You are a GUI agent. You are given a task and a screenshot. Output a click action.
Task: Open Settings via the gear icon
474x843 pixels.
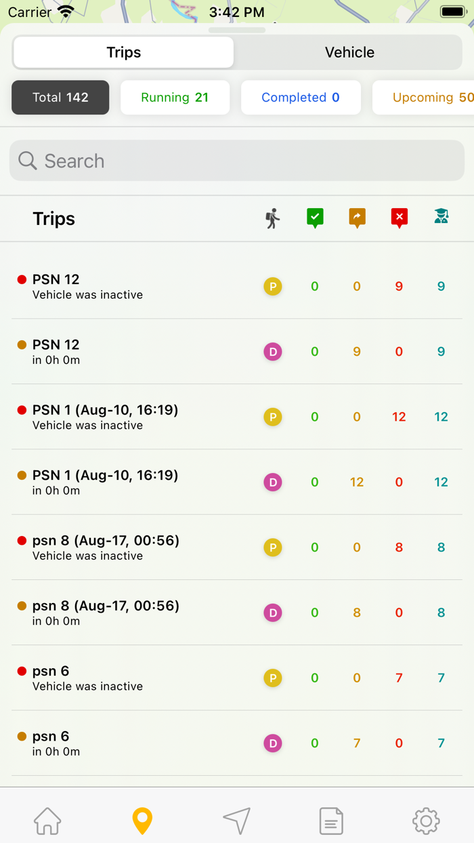pyautogui.click(x=426, y=820)
